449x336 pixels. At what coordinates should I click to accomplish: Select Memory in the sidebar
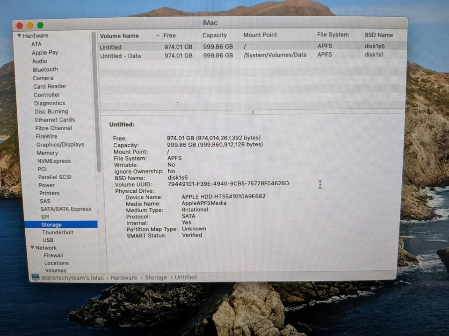[x=47, y=153]
